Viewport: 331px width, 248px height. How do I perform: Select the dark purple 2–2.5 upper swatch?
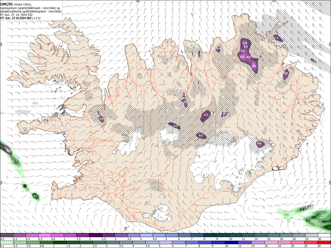pyautogui.click(x=95, y=236)
